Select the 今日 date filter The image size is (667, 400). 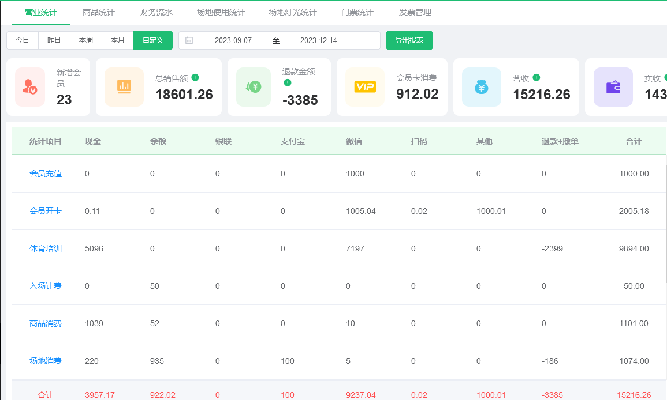[23, 40]
